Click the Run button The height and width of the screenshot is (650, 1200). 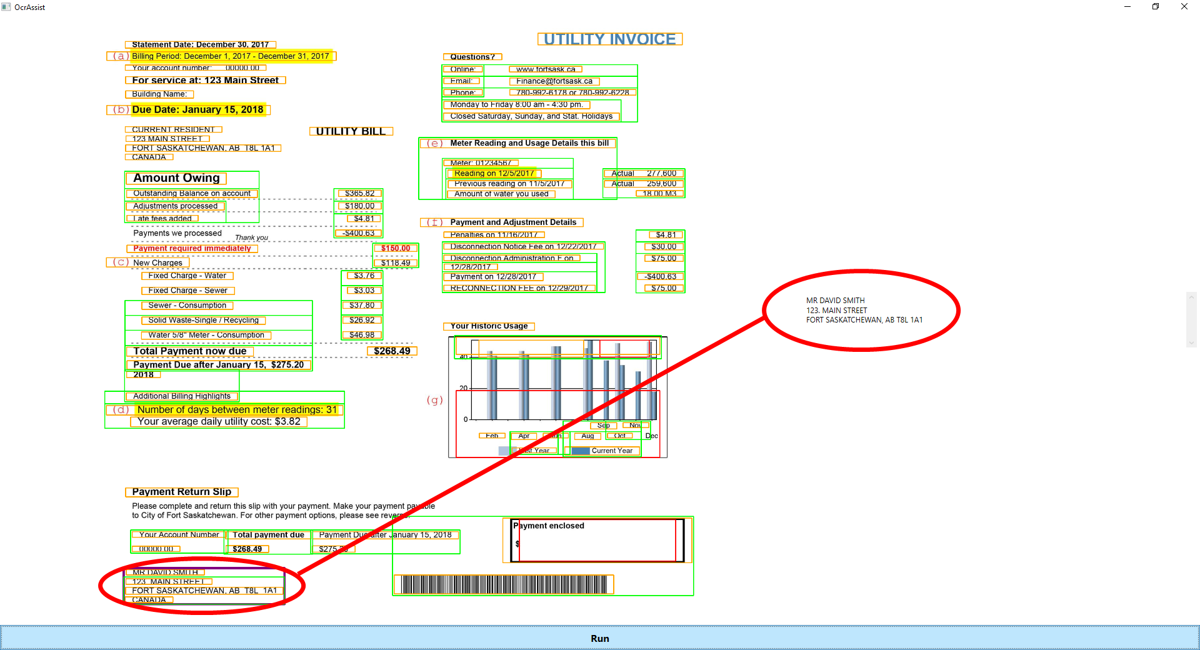[x=599, y=638]
